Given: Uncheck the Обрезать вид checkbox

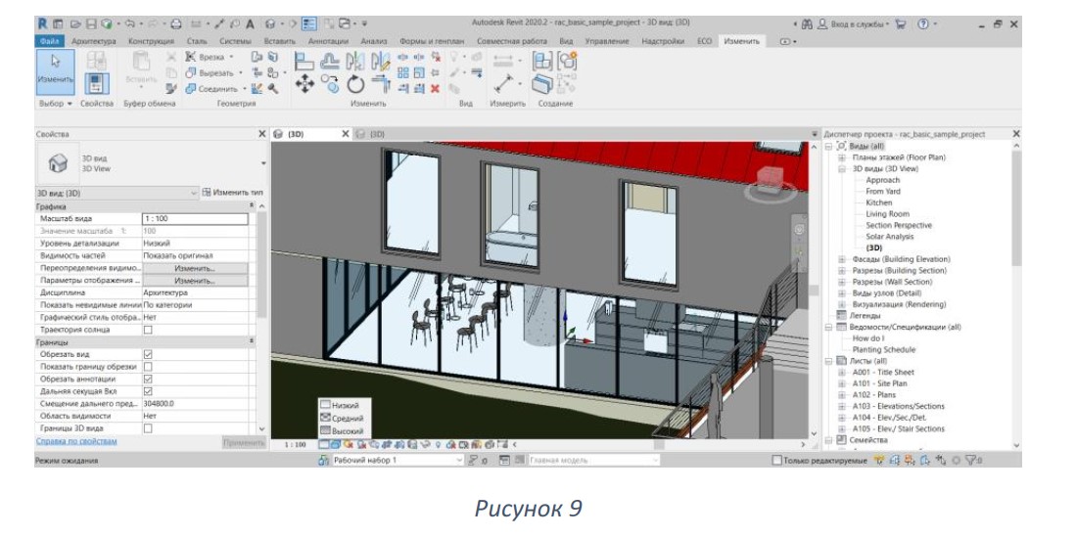Looking at the screenshot, I should tap(148, 354).
